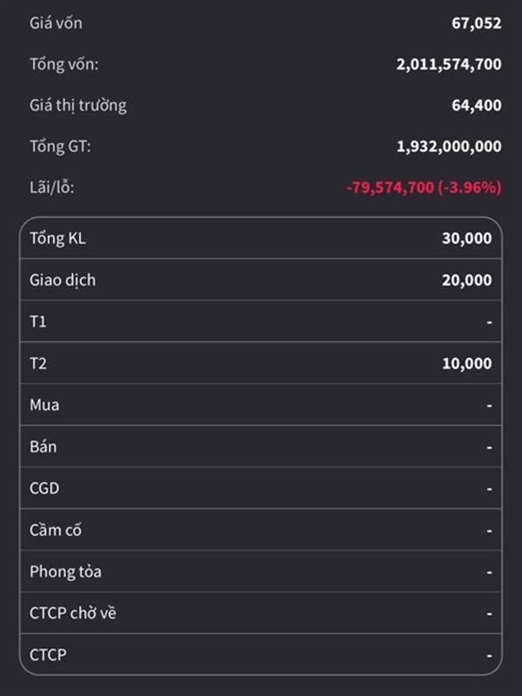The image size is (522, 696).
Task: Tap the T1 row
Action: click(261, 321)
